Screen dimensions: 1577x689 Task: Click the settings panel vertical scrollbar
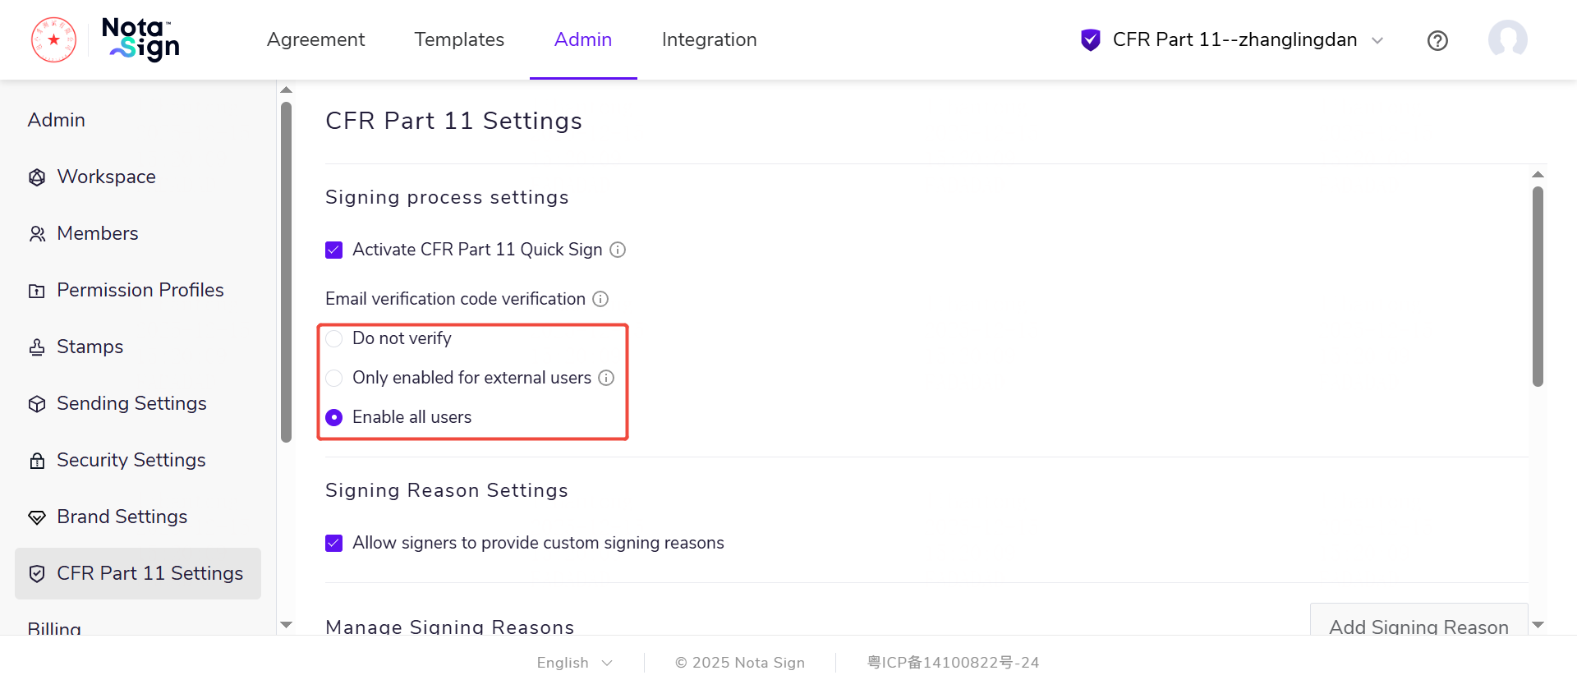(1538, 286)
